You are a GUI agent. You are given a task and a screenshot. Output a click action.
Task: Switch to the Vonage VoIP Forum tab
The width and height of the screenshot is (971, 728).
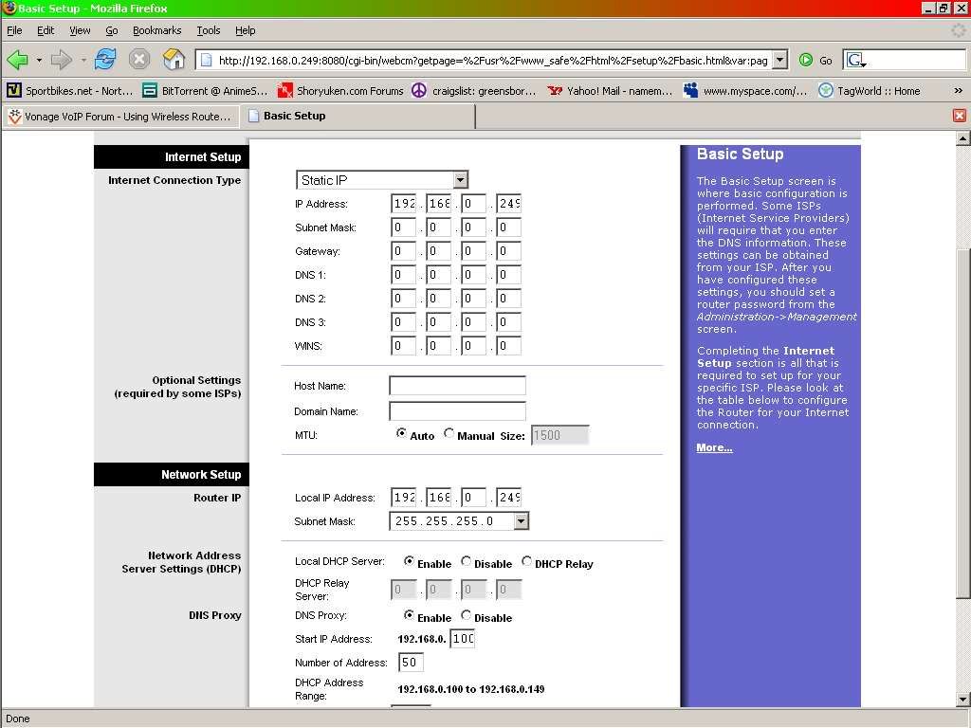coord(121,117)
